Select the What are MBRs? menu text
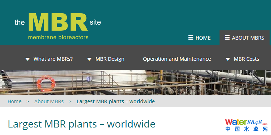271x135 pixels. tap(53, 59)
